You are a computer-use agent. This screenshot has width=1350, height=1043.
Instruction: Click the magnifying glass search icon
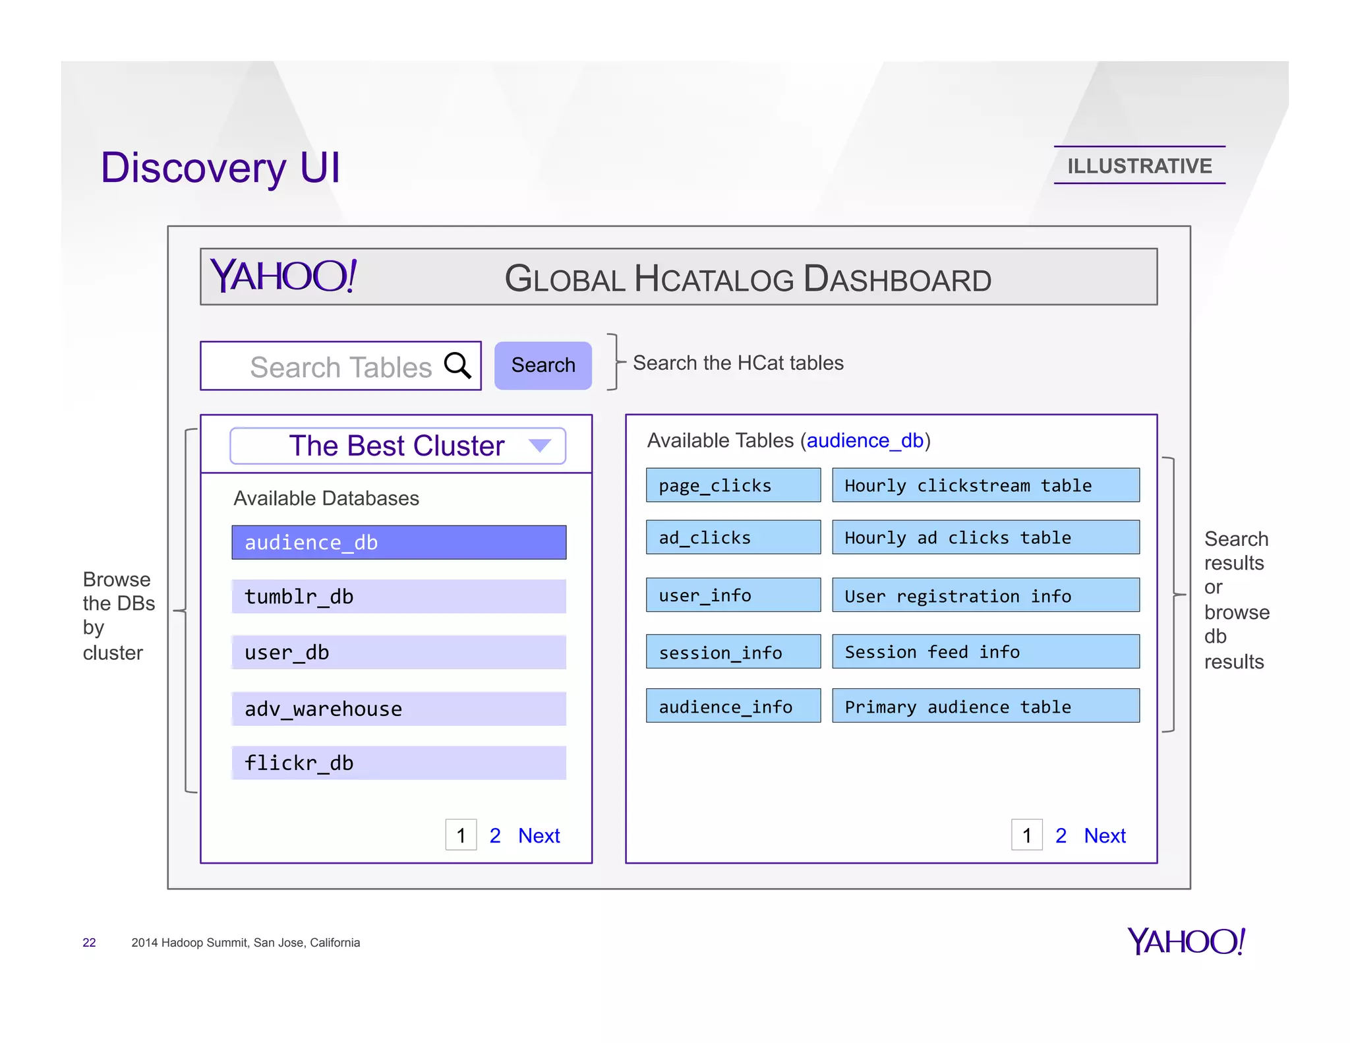(457, 365)
